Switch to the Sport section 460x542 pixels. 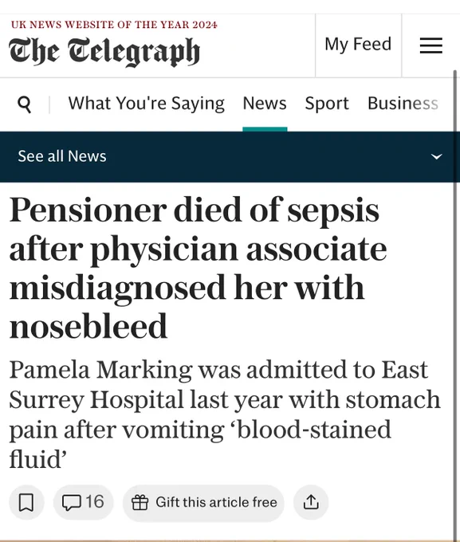coord(327,104)
